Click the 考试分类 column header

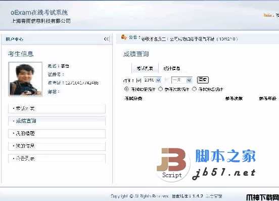coord(133,98)
